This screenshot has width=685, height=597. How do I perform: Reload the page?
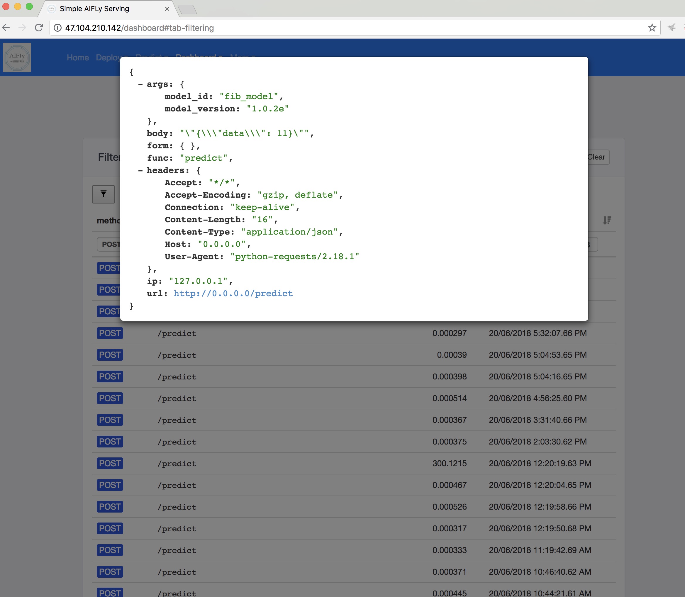39,28
